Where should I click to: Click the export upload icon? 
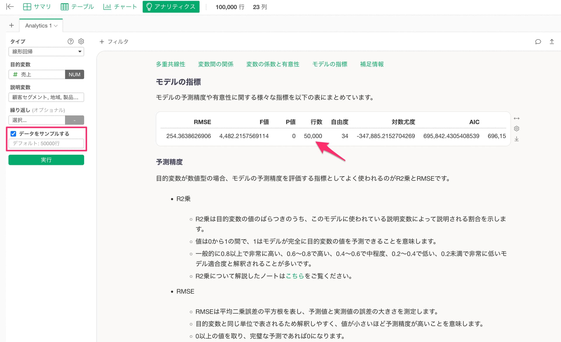pyautogui.click(x=552, y=42)
